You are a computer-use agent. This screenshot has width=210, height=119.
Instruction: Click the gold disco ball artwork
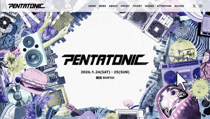click(x=182, y=50)
